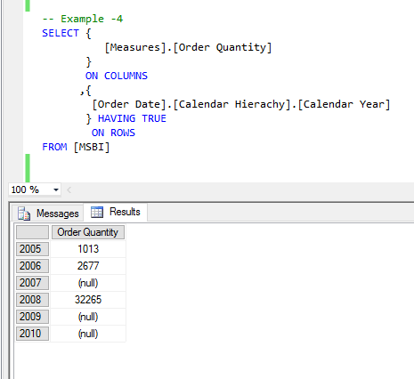Screen dimensions: 414x379
Task: Open the Messages tab icon
Action: click(x=24, y=214)
